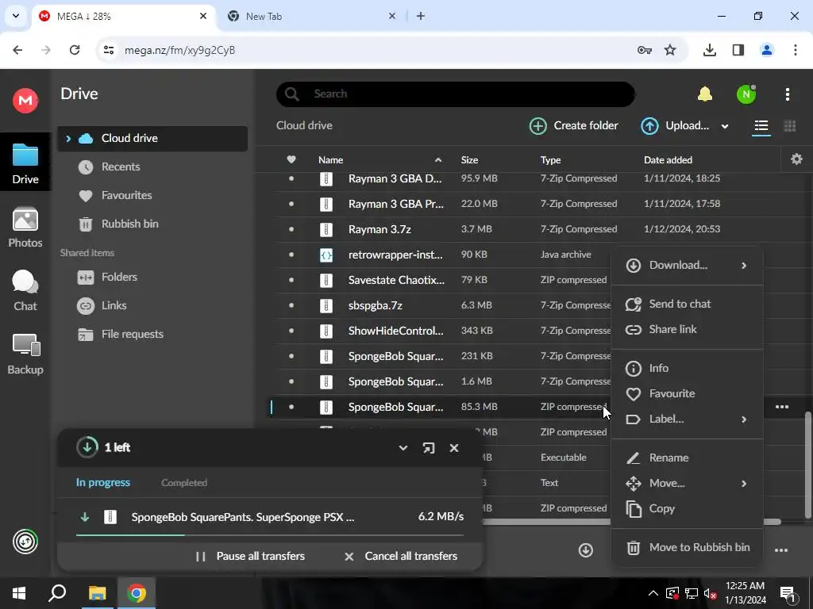Sort by the Size column
Viewport: 813px width, 609px height.
click(x=469, y=159)
